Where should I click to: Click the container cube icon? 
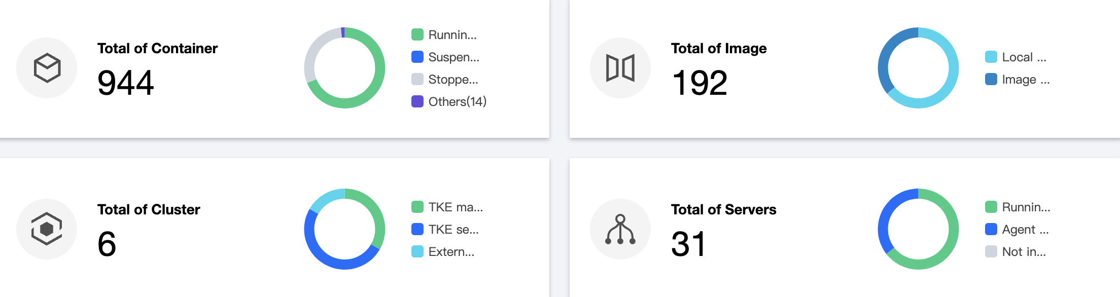[47, 68]
